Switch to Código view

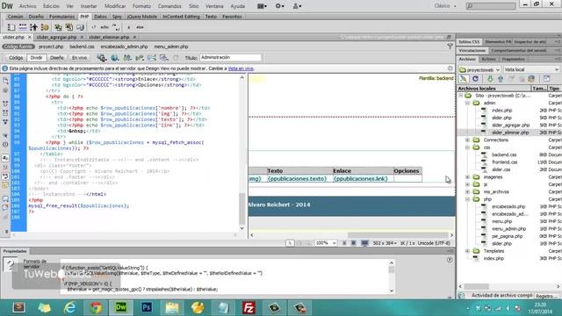pyautogui.click(x=16, y=58)
